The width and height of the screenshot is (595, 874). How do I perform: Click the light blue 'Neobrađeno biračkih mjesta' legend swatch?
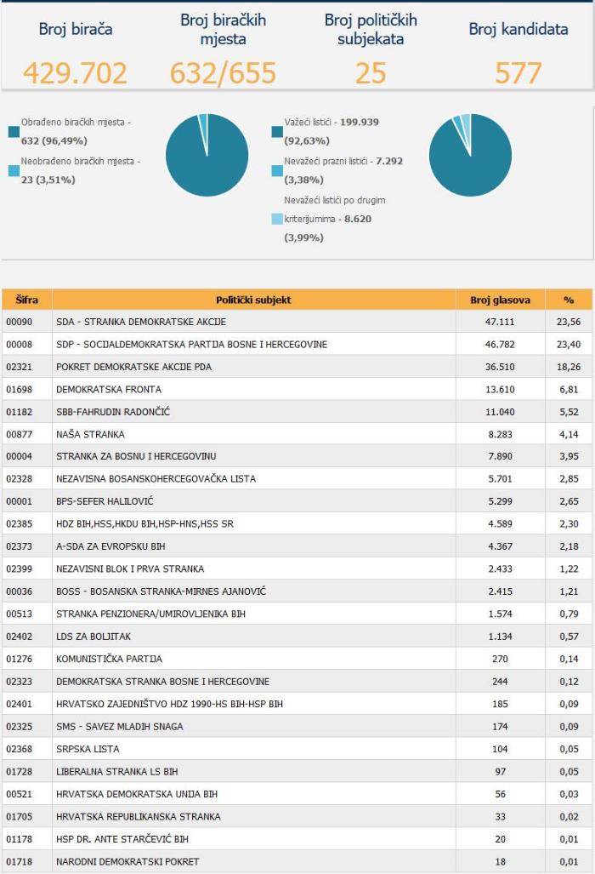pyautogui.click(x=14, y=171)
